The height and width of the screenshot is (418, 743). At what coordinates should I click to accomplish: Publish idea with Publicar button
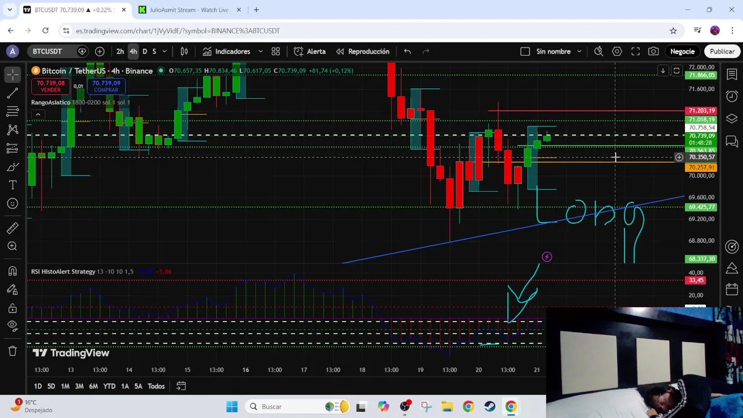coord(722,51)
